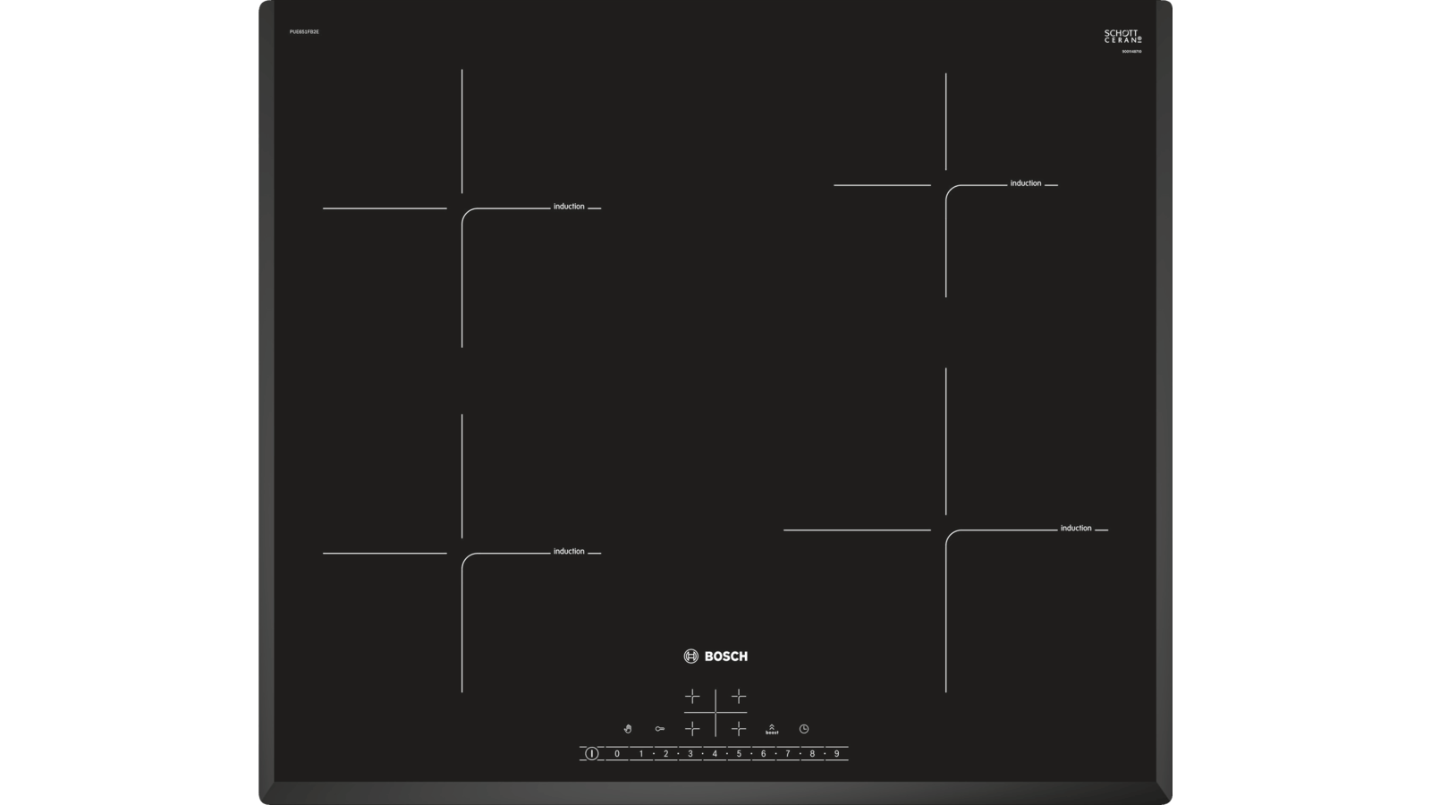1431x805 pixels.
Task: Pick heat setting 8
Action: 812,754
